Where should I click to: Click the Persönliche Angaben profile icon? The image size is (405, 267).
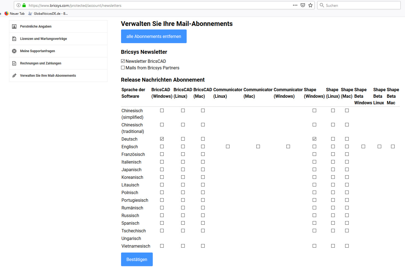click(14, 26)
